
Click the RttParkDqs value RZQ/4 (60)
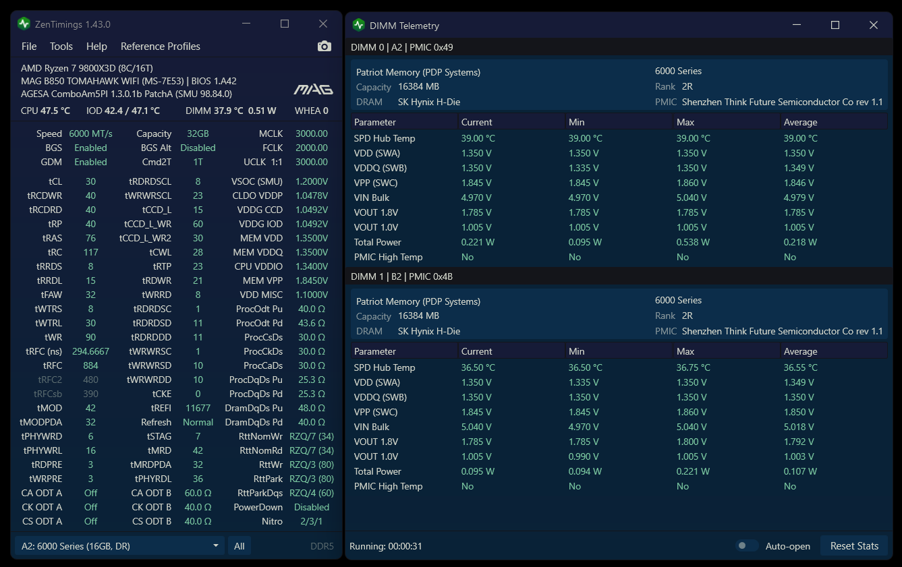312,493
